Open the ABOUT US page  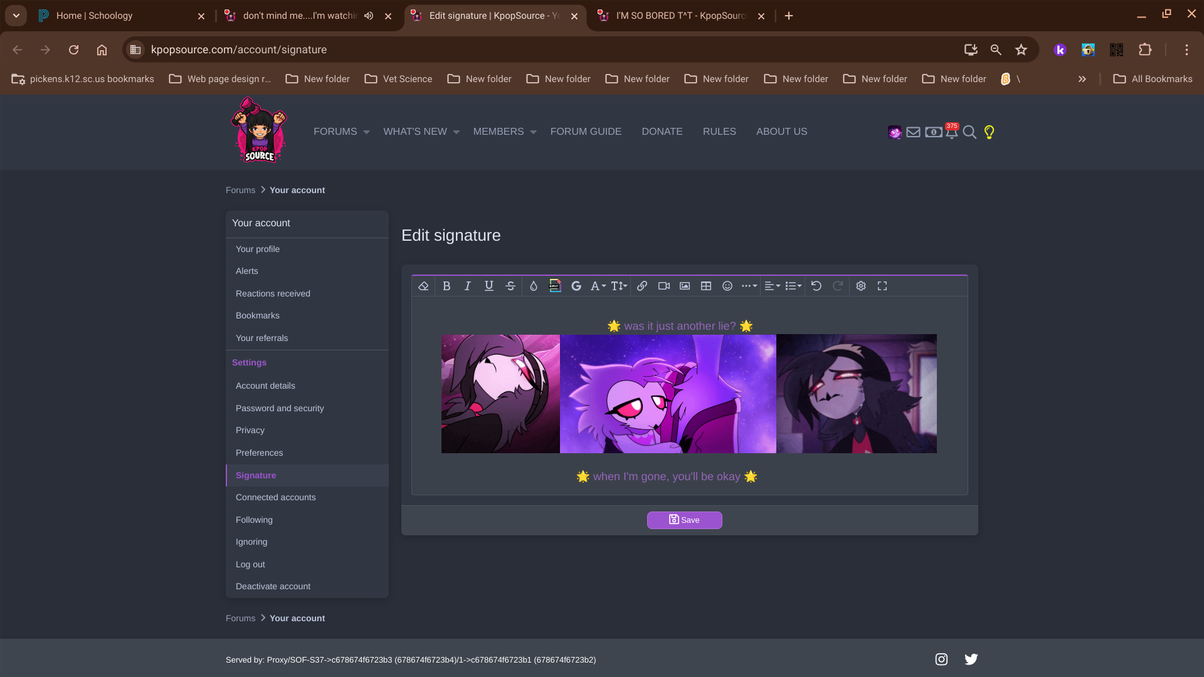point(782,132)
